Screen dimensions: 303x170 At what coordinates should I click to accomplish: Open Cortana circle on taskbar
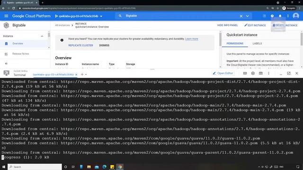click(x=65, y=167)
